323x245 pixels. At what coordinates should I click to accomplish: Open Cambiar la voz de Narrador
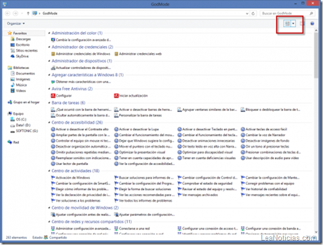[263, 135]
